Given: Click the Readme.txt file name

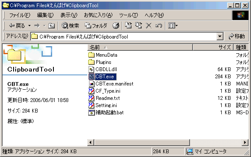Looking at the screenshot, I should click(x=108, y=98).
